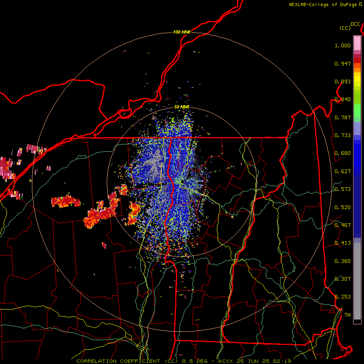Click the DCC legend title
Viewport: 364px width, 364px height.
(356, 24)
